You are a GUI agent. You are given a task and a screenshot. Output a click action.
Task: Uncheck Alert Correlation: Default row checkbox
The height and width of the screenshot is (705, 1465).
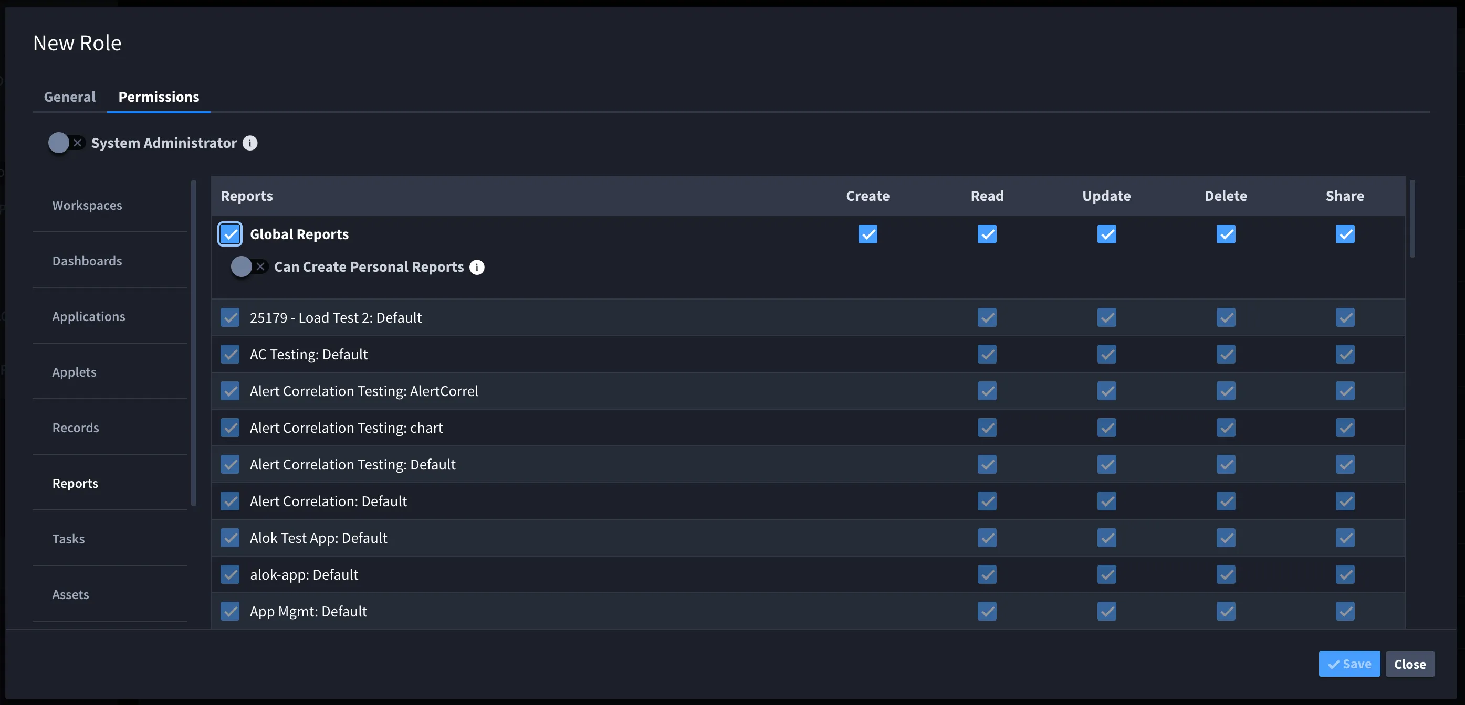tap(230, 501)
